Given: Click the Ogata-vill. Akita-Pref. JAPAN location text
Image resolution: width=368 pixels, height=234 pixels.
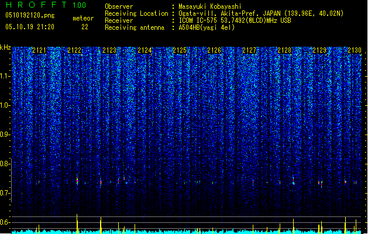Looking at the screenshot, I should tap(261, 13).
